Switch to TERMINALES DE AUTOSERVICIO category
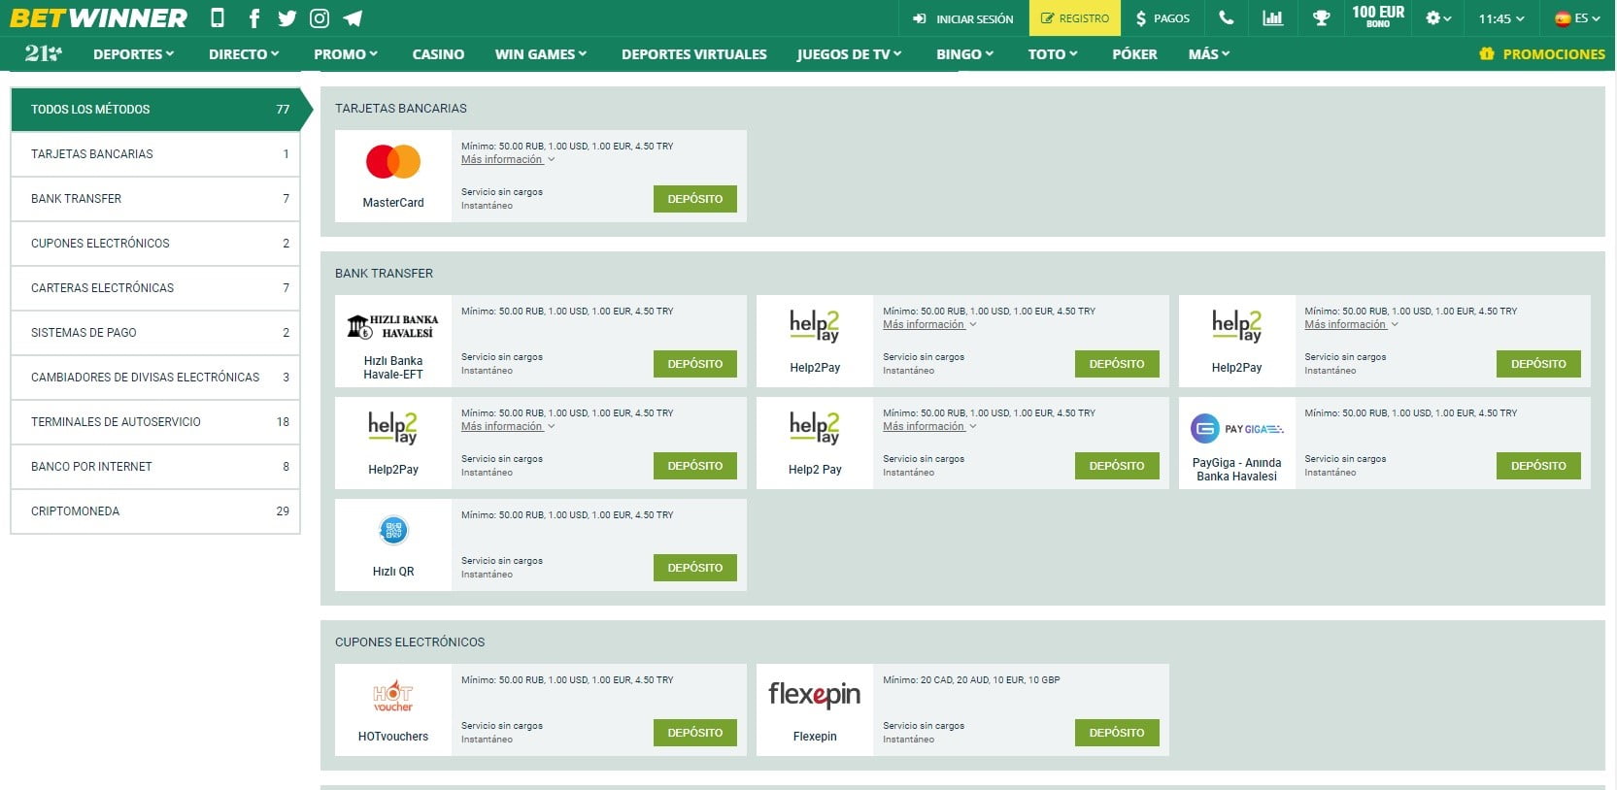The width and height of the screenshot is (1617, 790). tap(155, 422)
